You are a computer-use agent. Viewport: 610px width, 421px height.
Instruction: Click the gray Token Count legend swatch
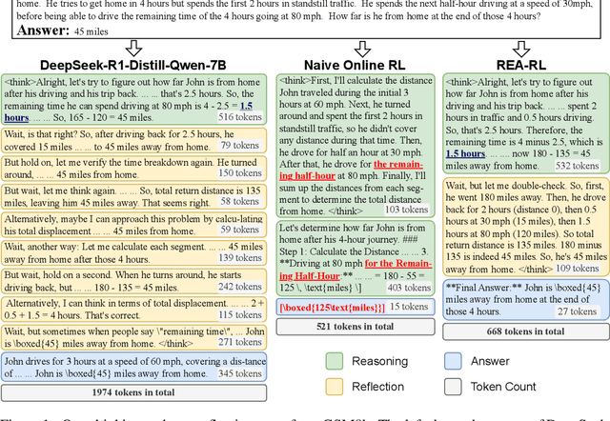[453, 387]
